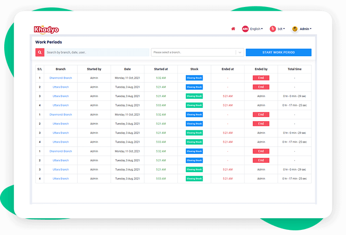The width and height of the screenshot is (346, 235).
Task: Click the End button in the sixth table row
Action: coord(261,124)
